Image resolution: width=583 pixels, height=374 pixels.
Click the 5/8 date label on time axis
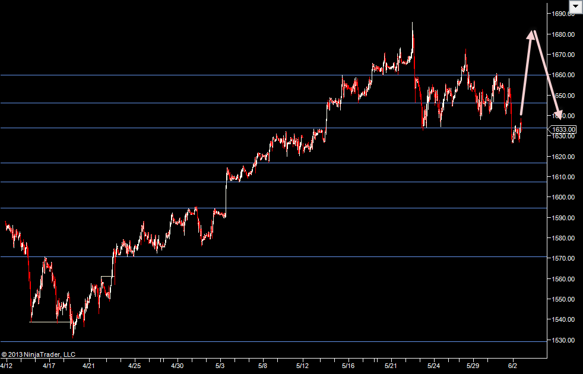[262, 366]
